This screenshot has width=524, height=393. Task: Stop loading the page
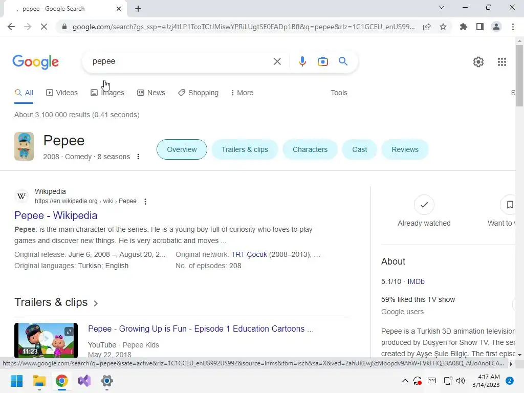coord(44,27)
